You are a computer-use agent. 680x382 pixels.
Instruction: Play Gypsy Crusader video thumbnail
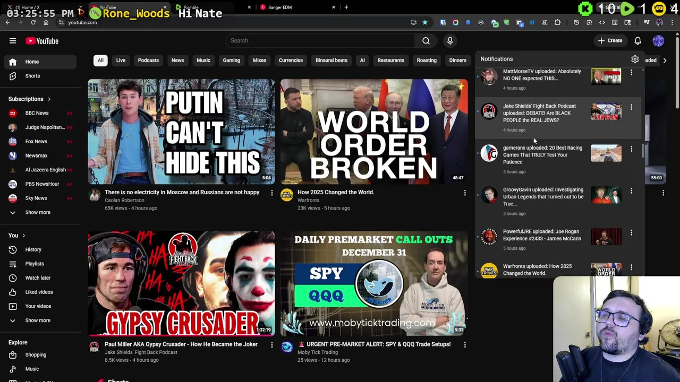click(x=181, y=283)
